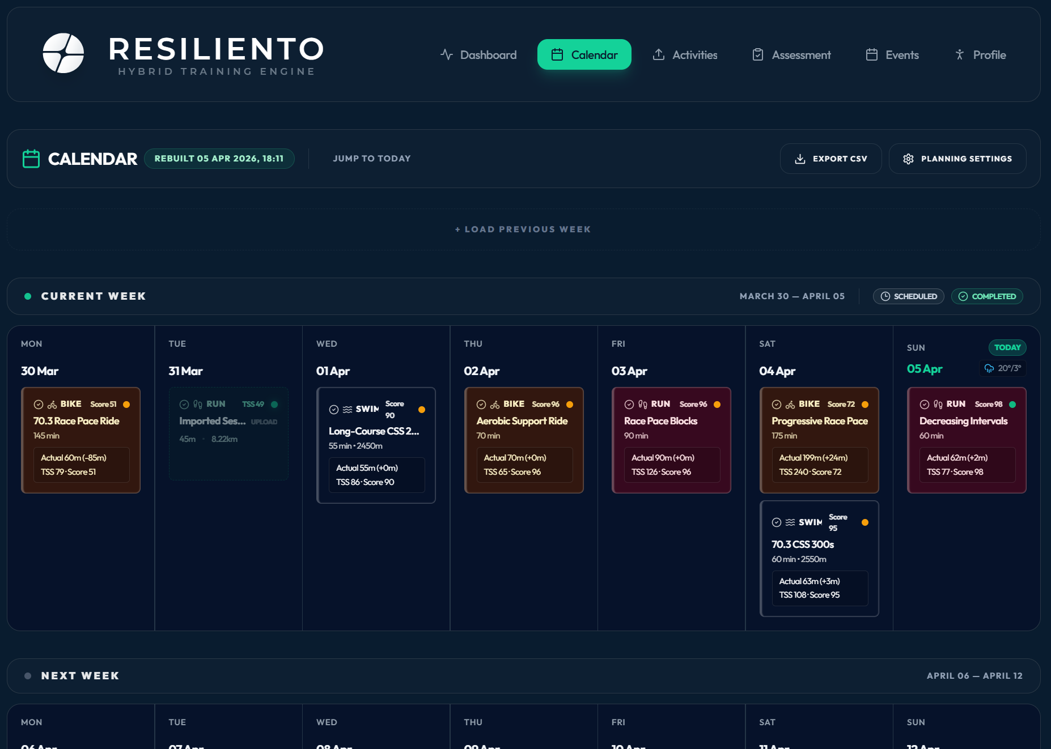Go to the Assessment page
This screenshot has width=1051, height=749.
click(x=791, y=55)
